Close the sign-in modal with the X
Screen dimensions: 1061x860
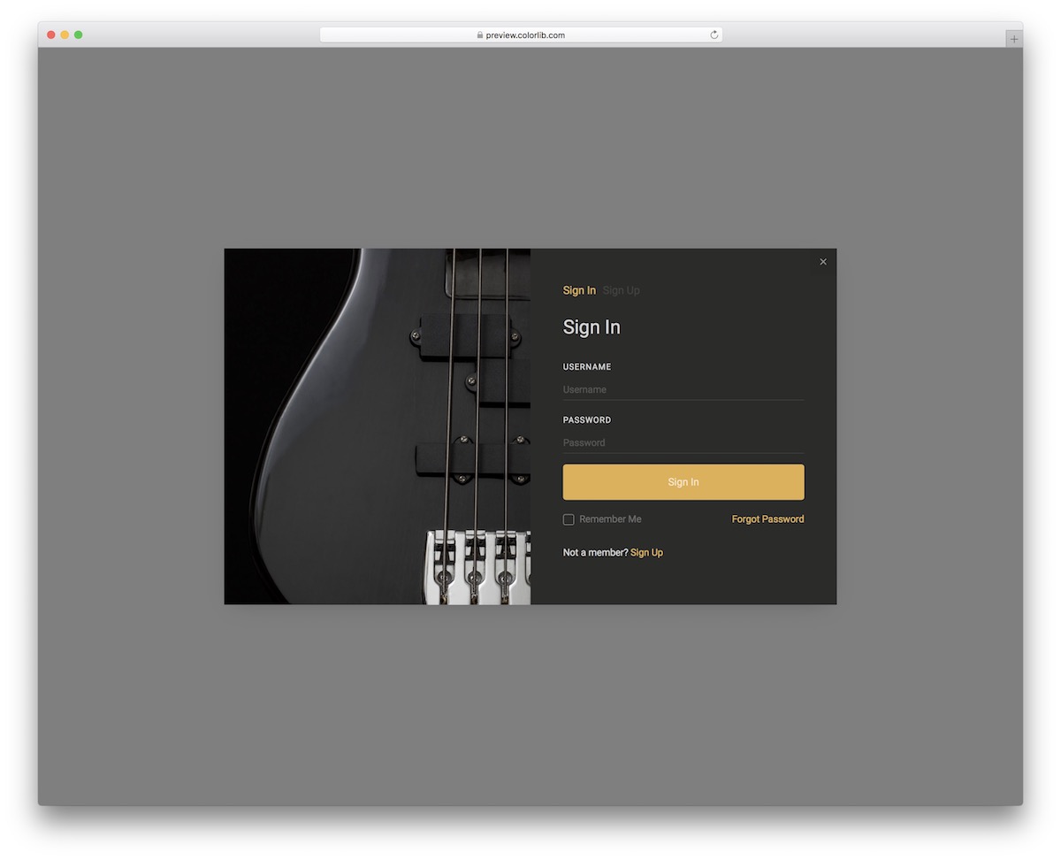(823, 262)
